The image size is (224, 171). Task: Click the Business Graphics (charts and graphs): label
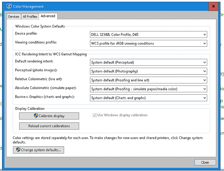(45, 97)
